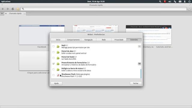Open NoJS extension preferences icon

click(x=139, y=46)
